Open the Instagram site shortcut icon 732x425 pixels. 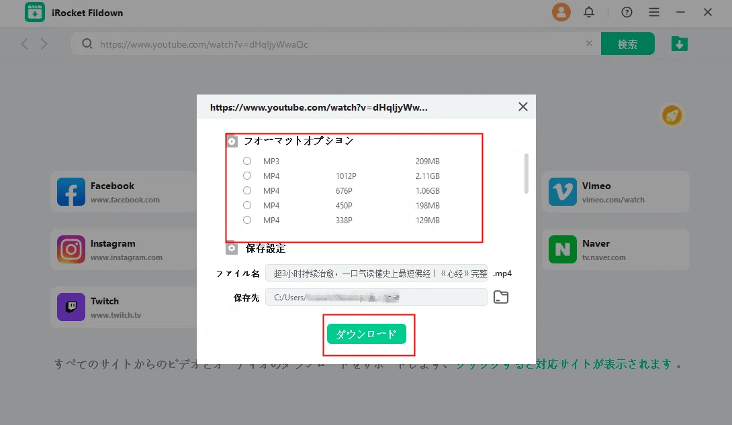(71, 249)
